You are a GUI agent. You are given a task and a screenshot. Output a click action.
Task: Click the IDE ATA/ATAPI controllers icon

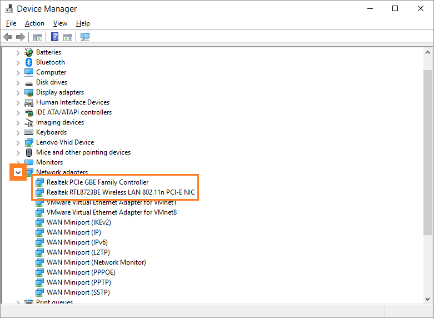[29, 112]
